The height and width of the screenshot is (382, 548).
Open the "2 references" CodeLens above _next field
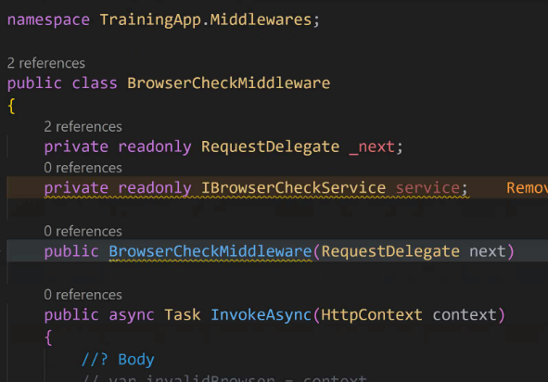point(83,126)
